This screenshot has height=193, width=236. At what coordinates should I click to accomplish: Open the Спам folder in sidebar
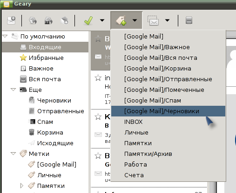tap(45, 122)
